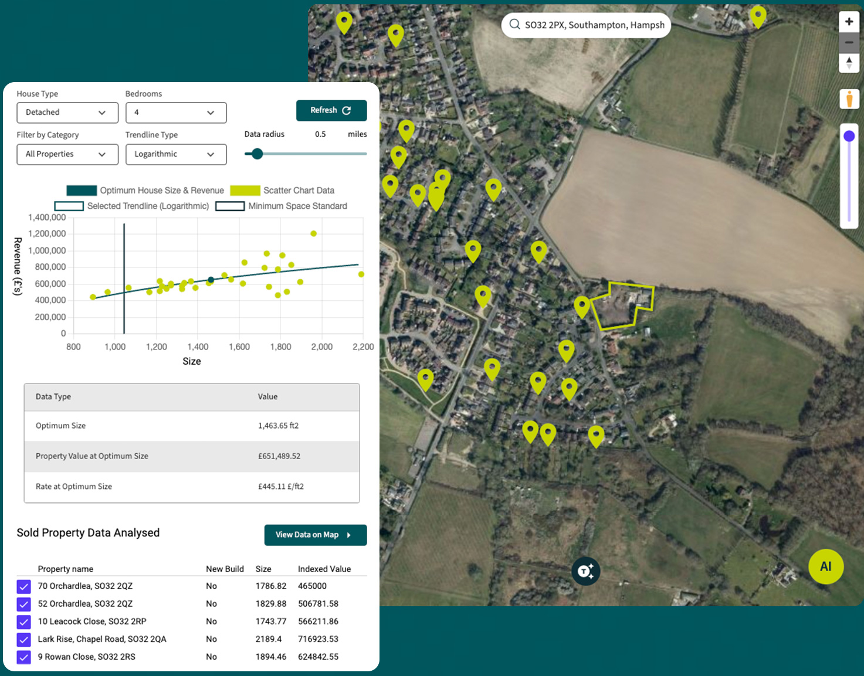Click the value 1,463.65 ft2

279,426
